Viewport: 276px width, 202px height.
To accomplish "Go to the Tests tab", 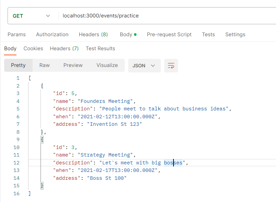I will 208,35.
